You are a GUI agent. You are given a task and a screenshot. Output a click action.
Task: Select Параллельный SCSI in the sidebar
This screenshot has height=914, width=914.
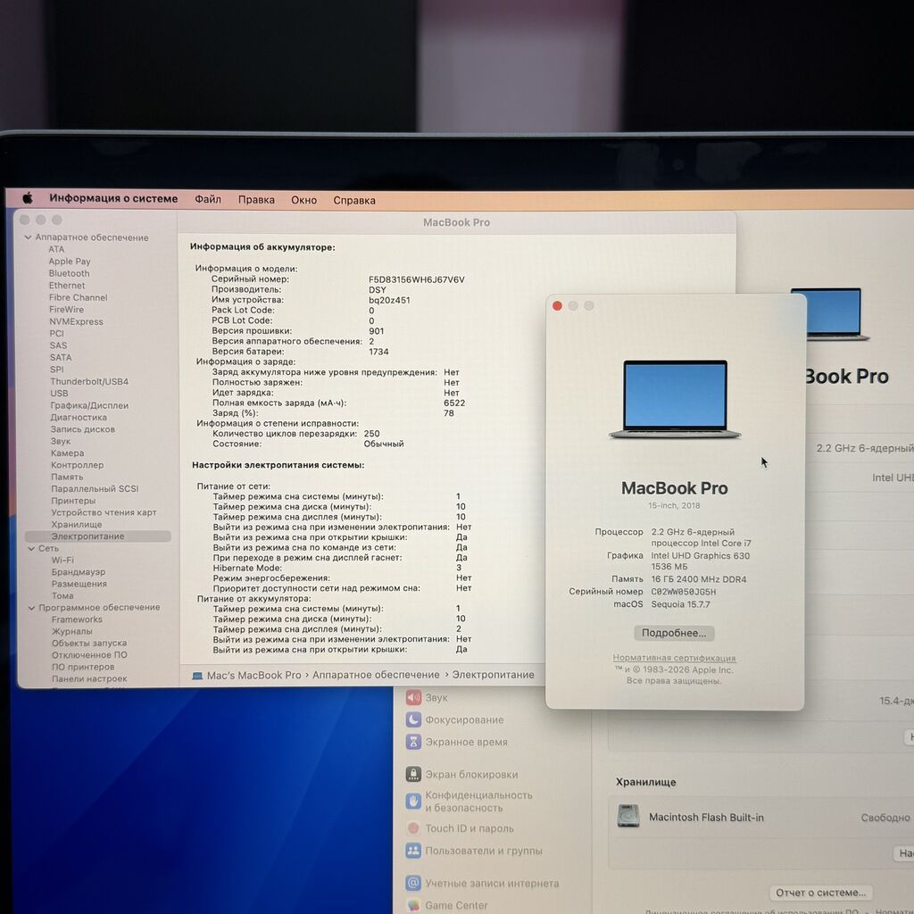pyautogui.click(x=95, y=489)
